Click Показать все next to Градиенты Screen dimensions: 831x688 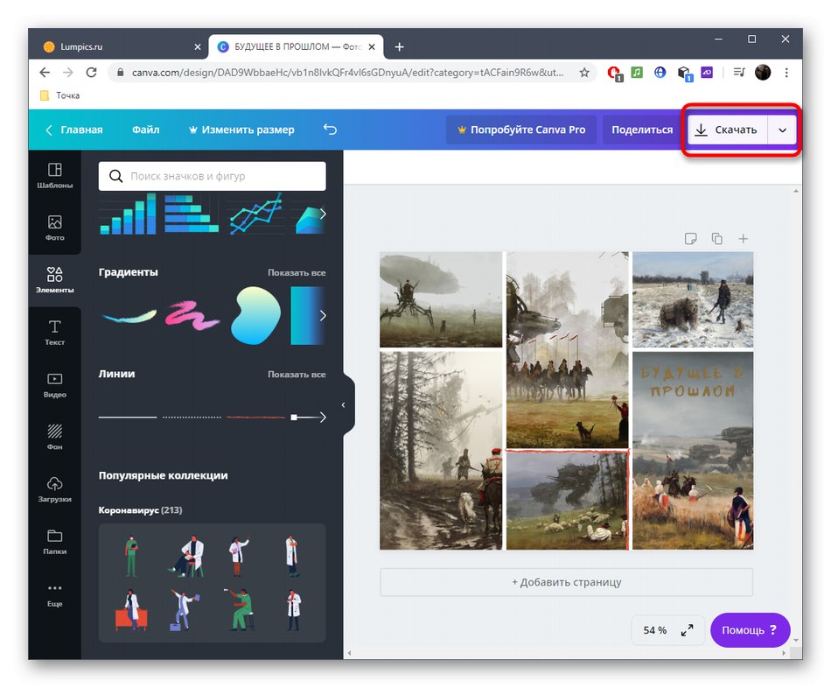297,272
